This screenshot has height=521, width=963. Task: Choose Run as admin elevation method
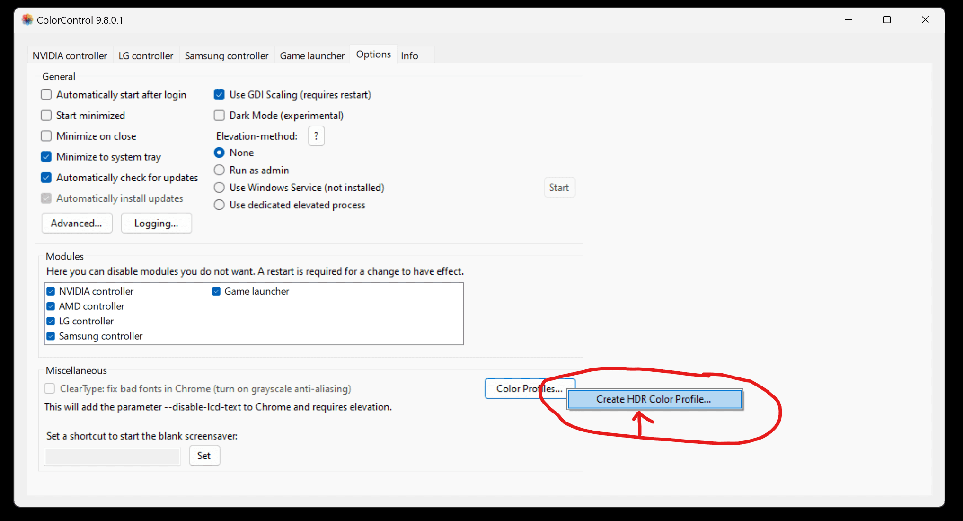click(219, 170)
